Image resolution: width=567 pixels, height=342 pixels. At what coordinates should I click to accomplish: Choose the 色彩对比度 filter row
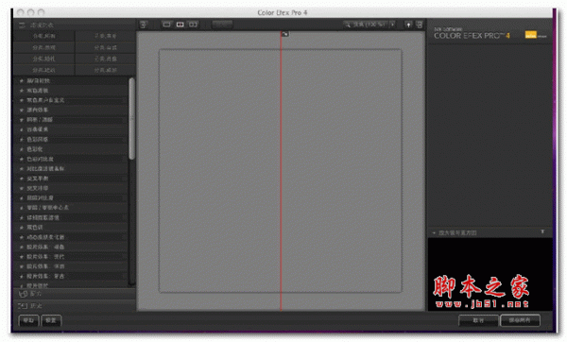tap(71, 159)
